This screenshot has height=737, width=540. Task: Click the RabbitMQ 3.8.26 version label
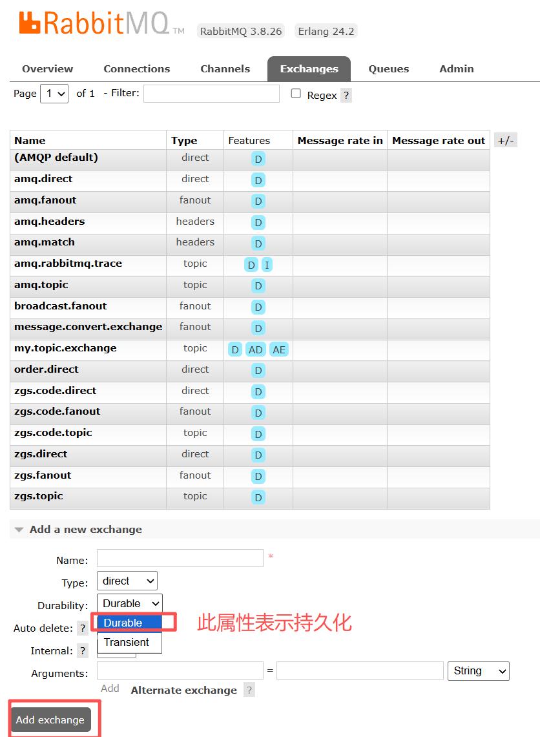pos(241,32)
